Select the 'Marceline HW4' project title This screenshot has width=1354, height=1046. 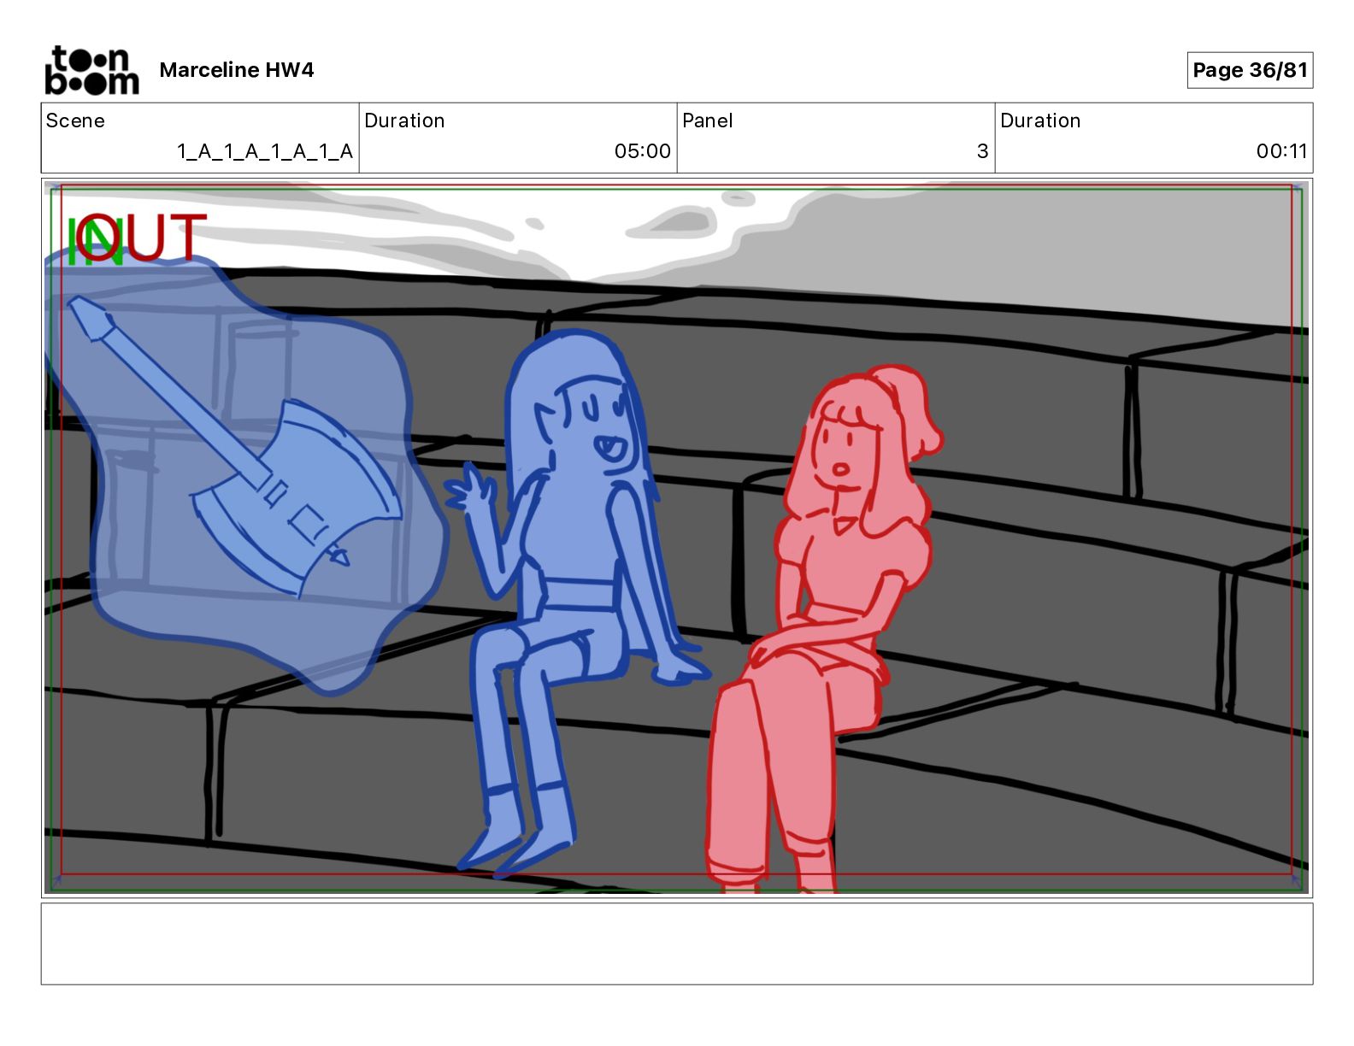coord(237,70)
